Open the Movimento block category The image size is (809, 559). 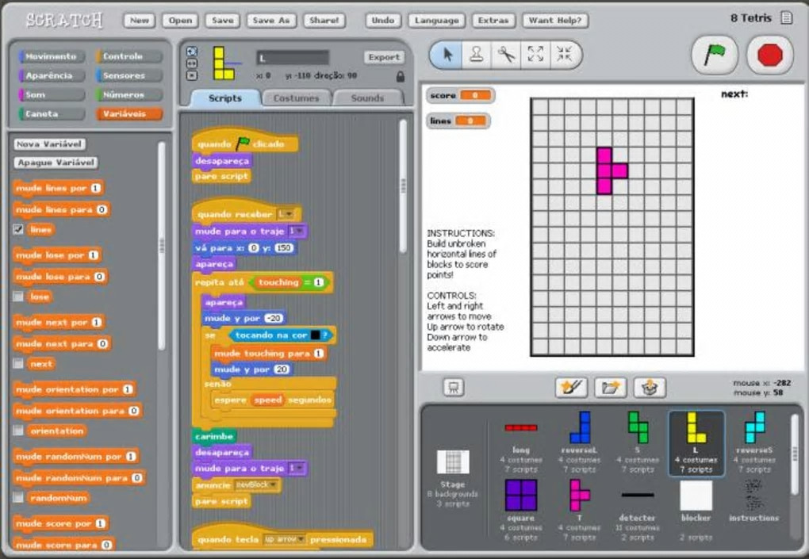coord(51,56)
